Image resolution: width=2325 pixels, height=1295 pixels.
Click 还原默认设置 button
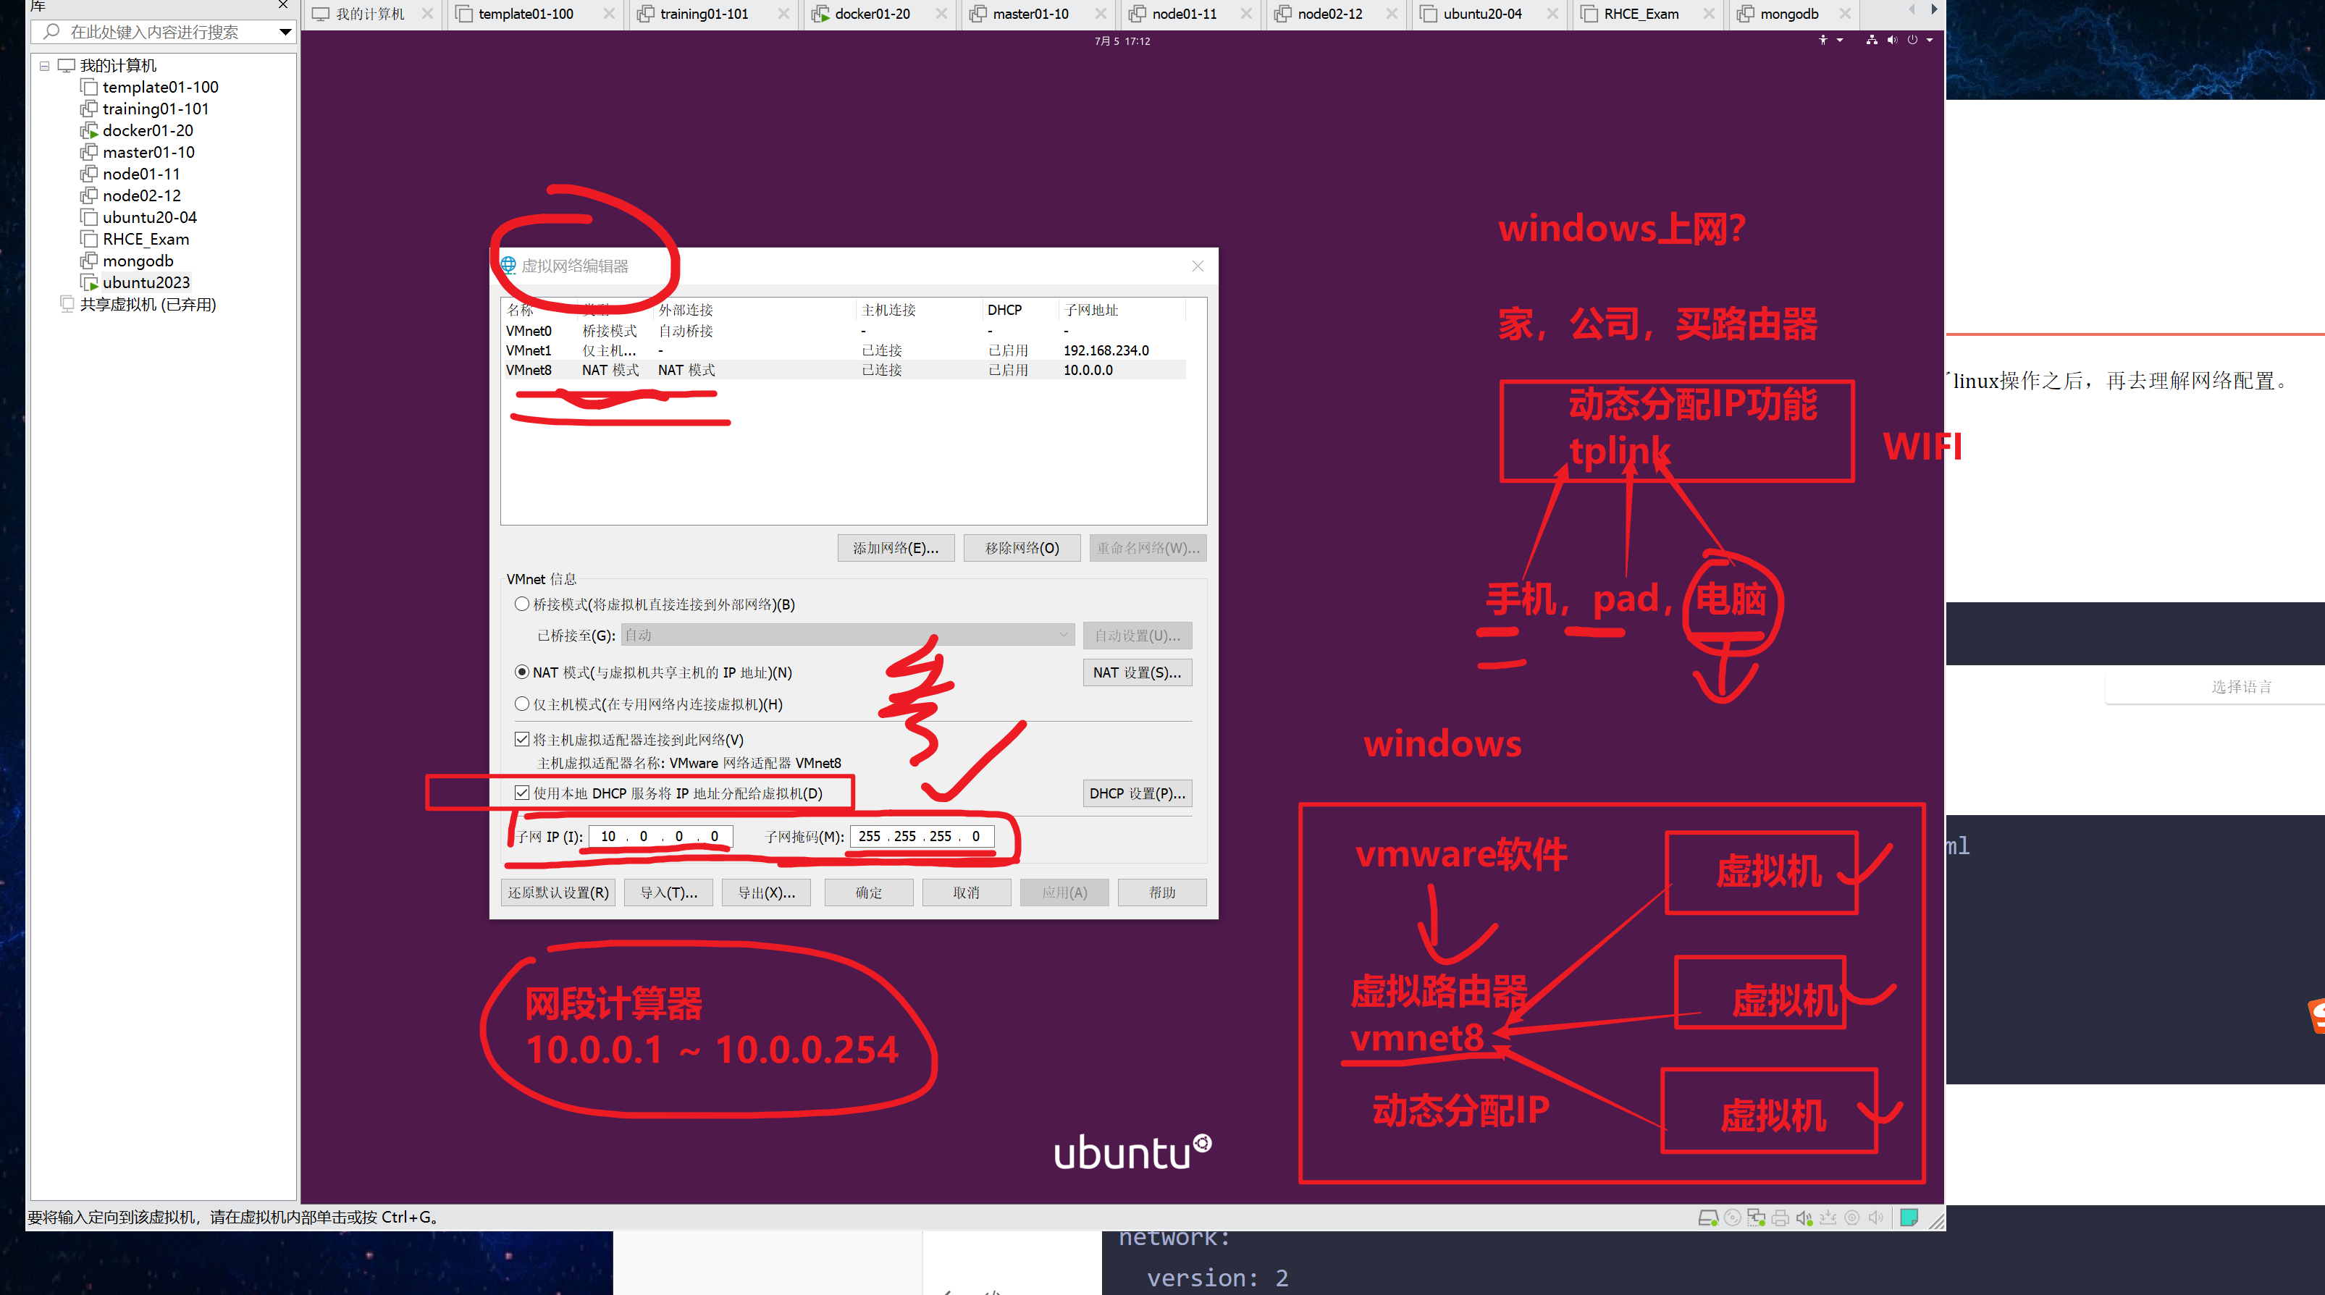[558, 893]
